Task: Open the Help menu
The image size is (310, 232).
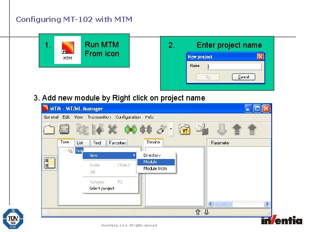Action: click(149, 117)
